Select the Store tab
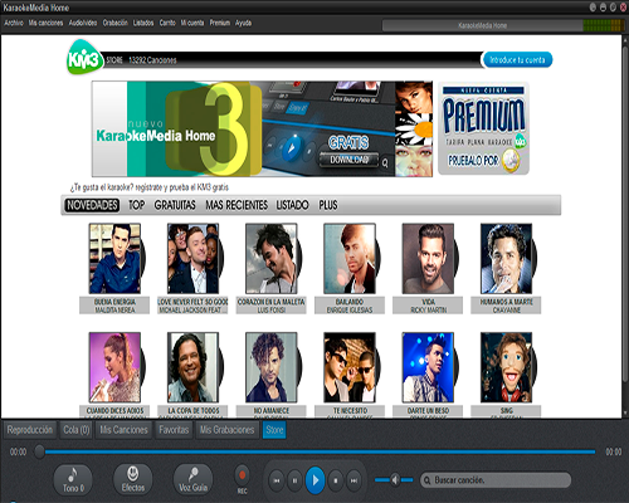Viewport: 629px width, 503px height. pyautogui.click(x=274, y=430)
